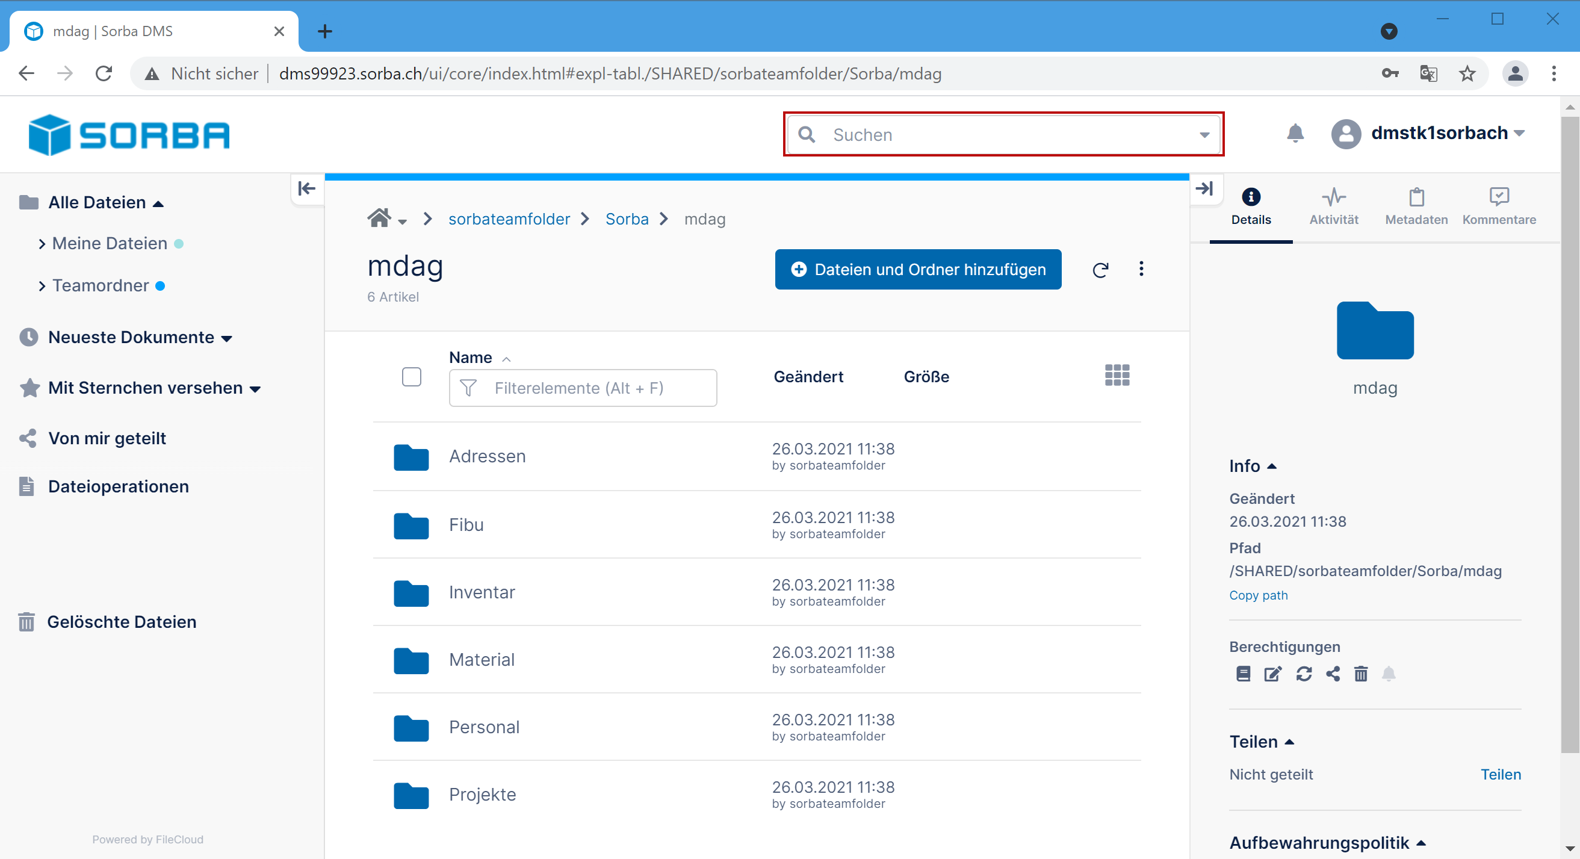Switch to the Aktivität tab

[1333, 208]
